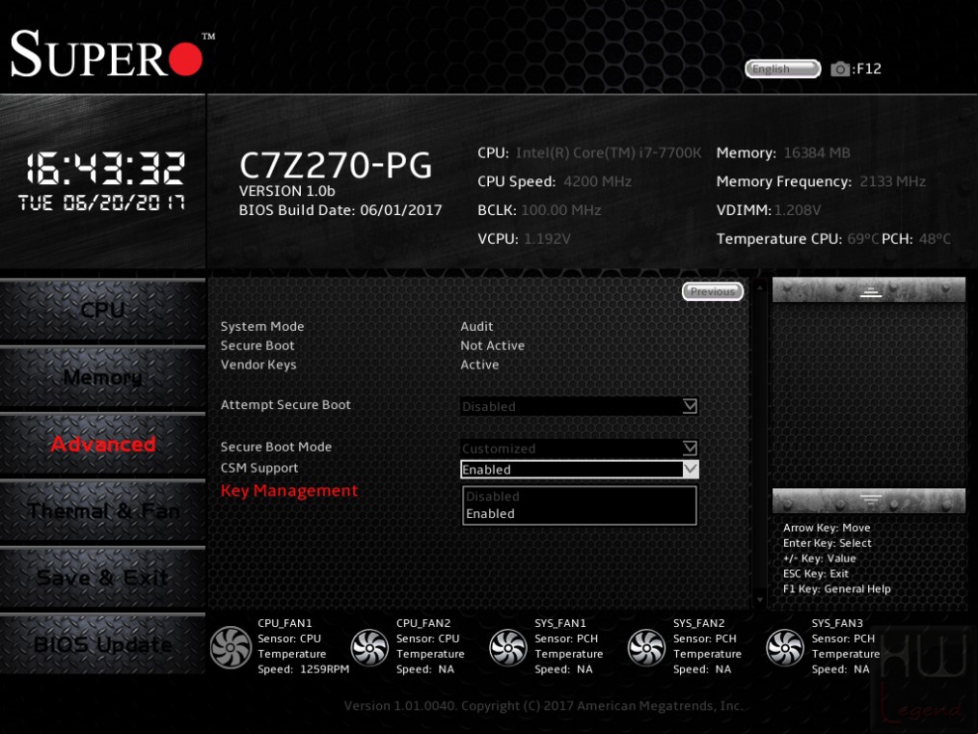This screenshot has width=978, height=734.
Task: Click the Supermicro SUPERO logo
Action: (x=113, y=54)
